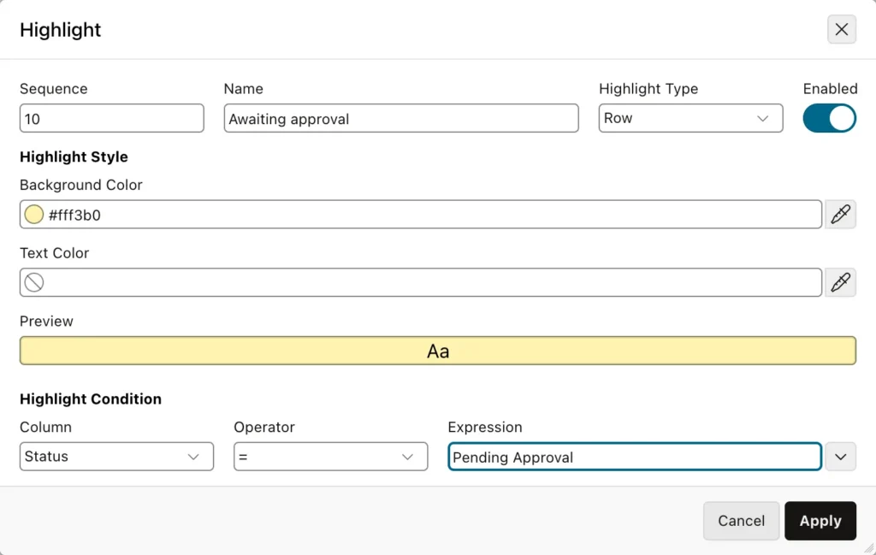The height and width of the screenshot is (555, 876).
Task: Click the empty Text Color swatch
Action: [x=34, y=282]
